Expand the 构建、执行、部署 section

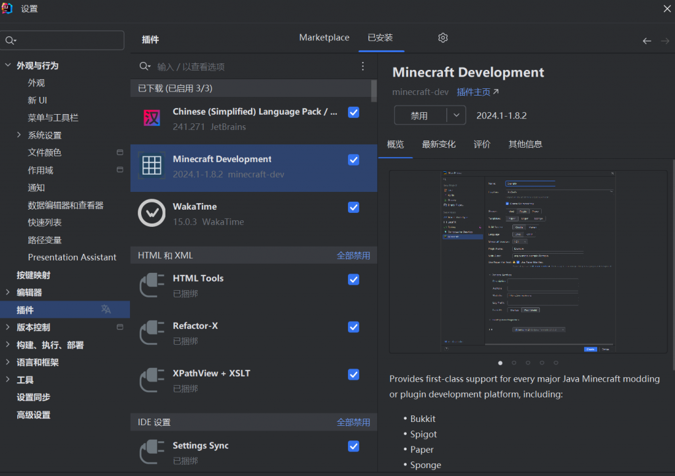8,344
